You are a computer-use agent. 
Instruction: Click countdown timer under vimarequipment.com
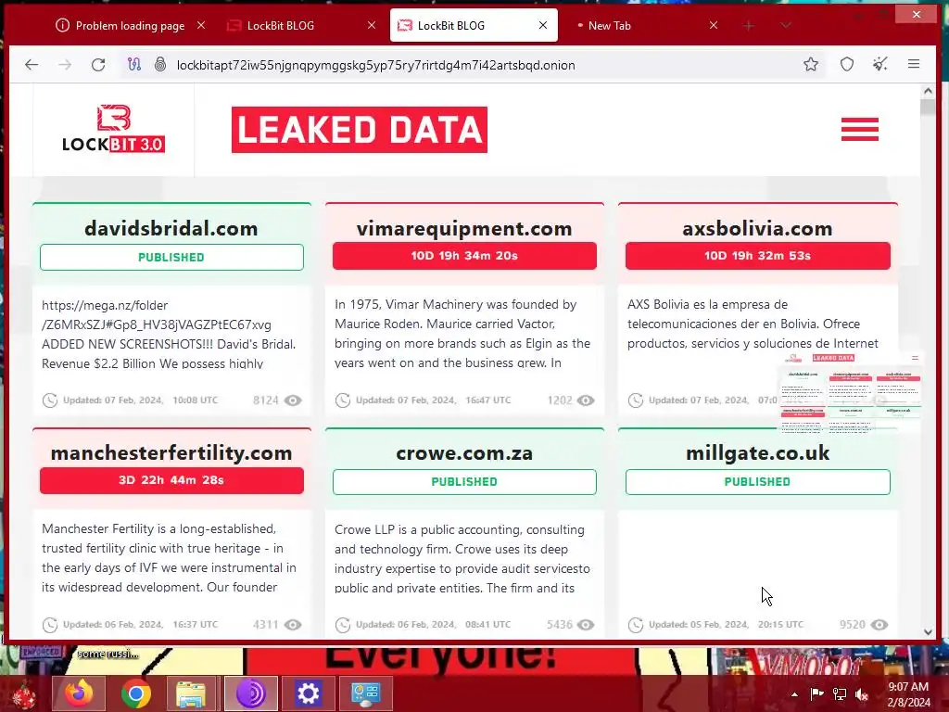464,256
